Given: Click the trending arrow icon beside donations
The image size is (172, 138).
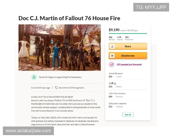Looking at the screenshot, I should (112, 65).
